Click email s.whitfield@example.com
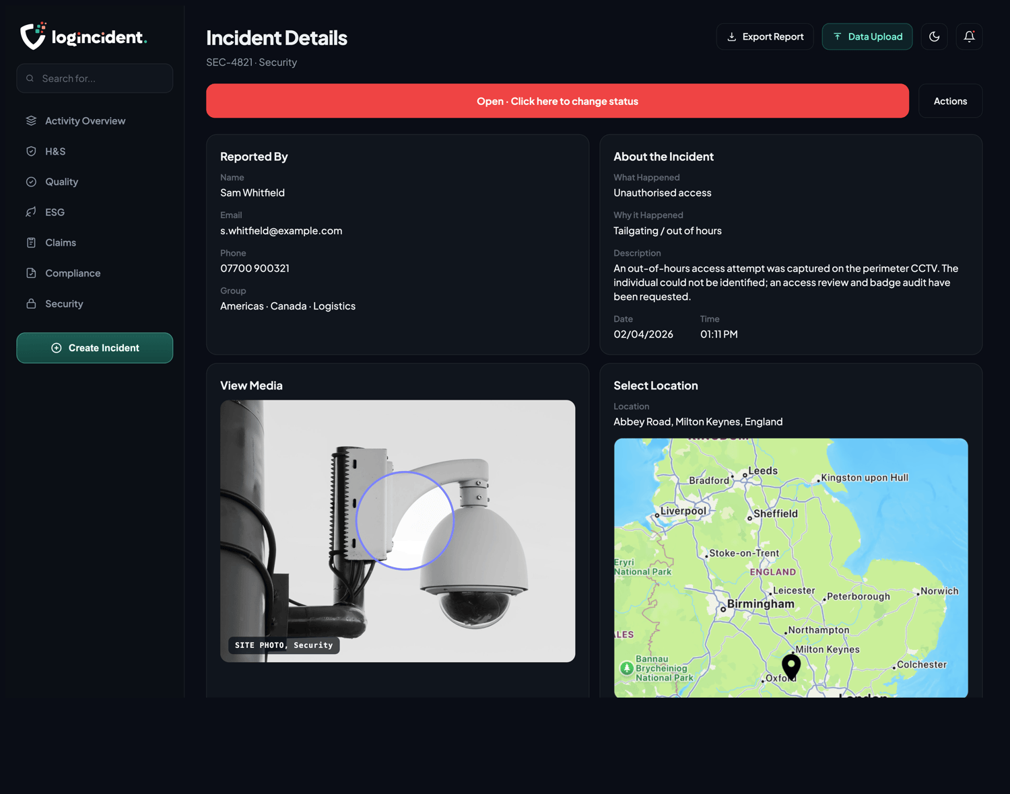 pyautogui.click(x=281, y=231)
